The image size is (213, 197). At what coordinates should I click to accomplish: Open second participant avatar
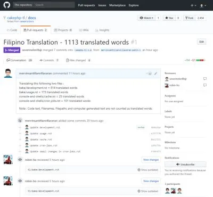174,191
